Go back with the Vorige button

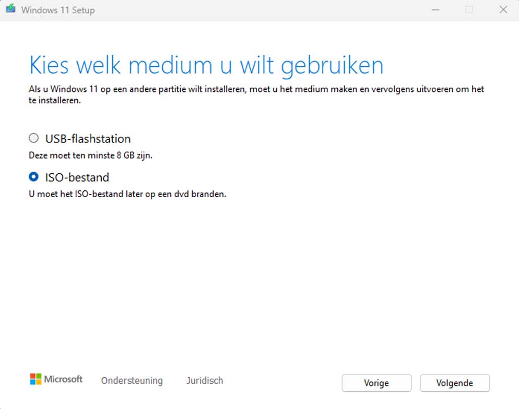(376, 383)
